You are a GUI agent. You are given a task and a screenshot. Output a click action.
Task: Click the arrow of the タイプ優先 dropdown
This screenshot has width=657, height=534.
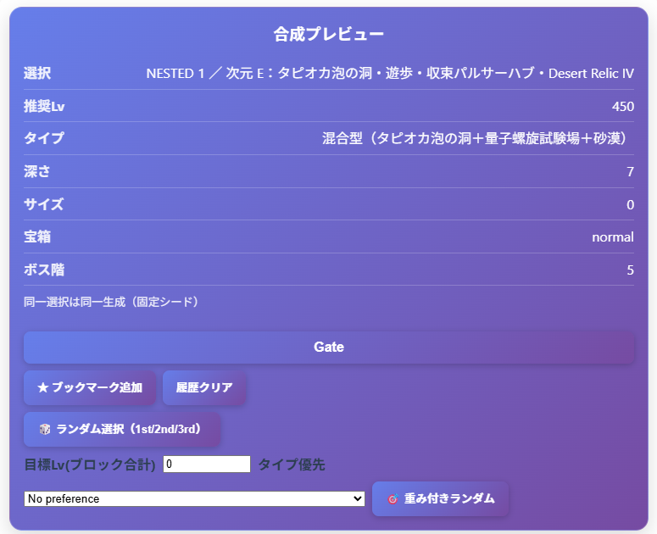(358, 499)
